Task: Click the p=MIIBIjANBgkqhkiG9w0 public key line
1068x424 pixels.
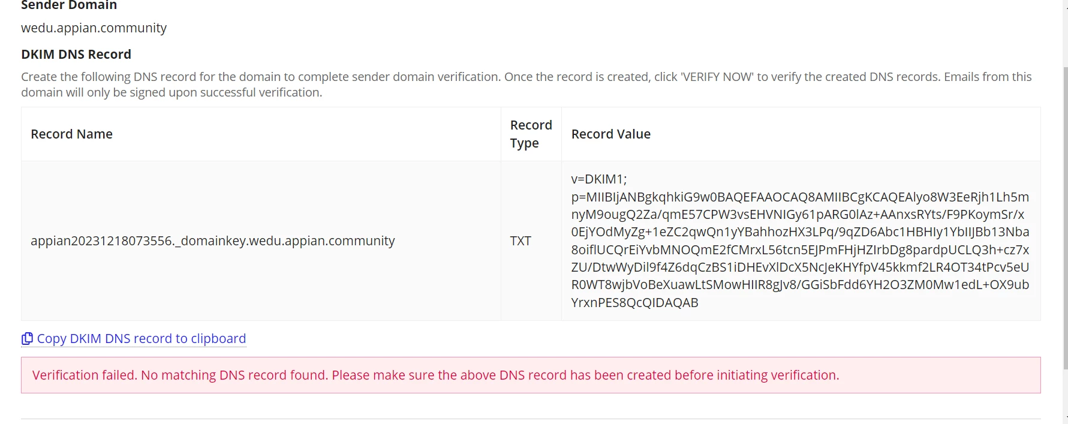Action: point(800,197)
